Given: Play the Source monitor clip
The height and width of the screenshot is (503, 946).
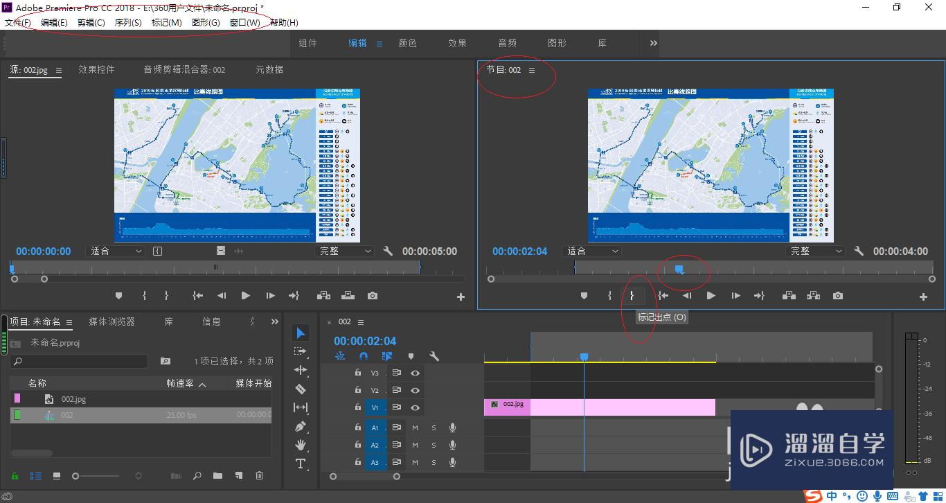Looking at the screenshot, I should click(x=245, y=296).
